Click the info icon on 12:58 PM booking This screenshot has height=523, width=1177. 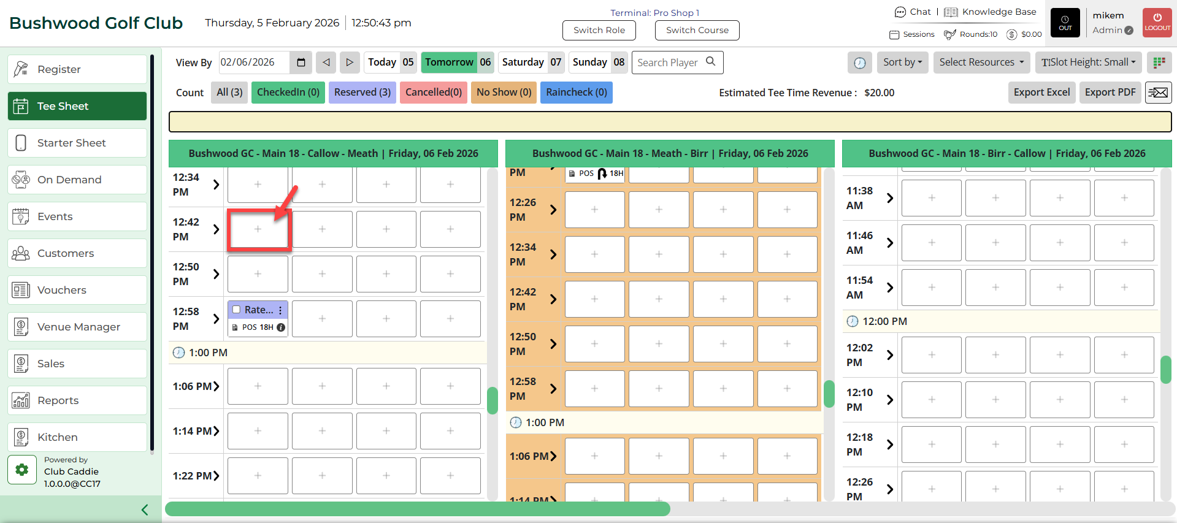pos(281,327)
